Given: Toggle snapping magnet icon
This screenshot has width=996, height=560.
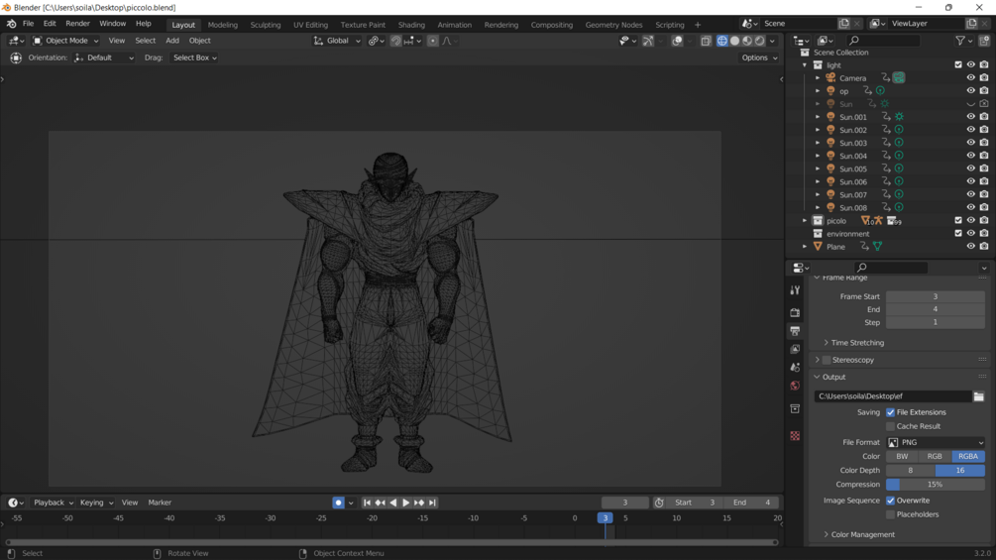Looking at the screenshot, I should tap(395, 41).
